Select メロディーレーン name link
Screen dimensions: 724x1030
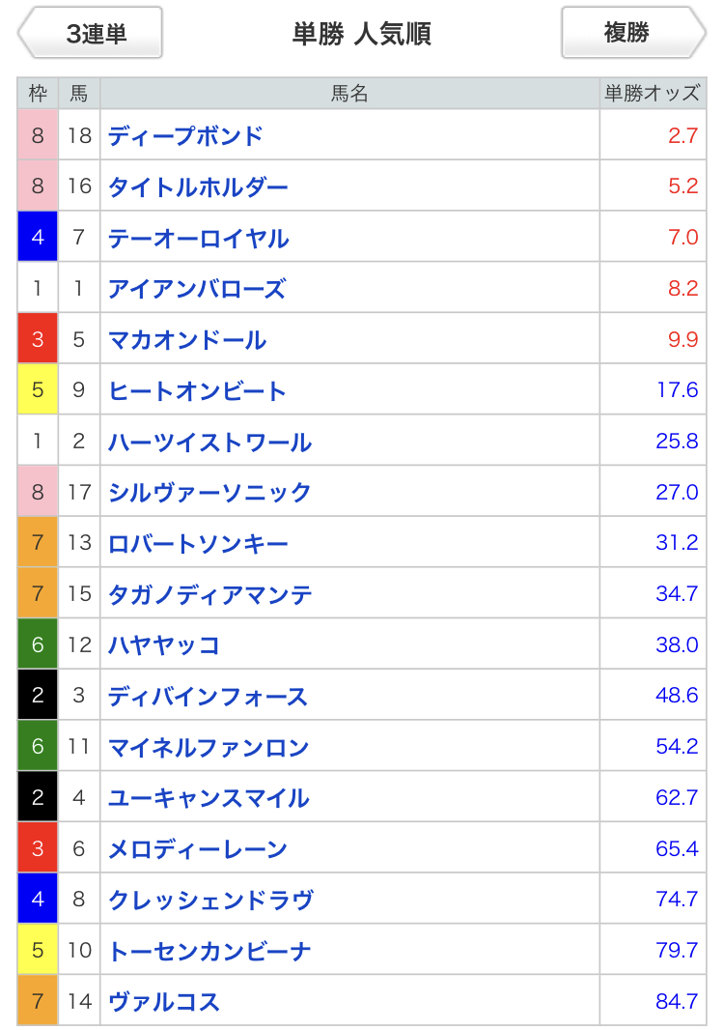[x=197, y=848]
